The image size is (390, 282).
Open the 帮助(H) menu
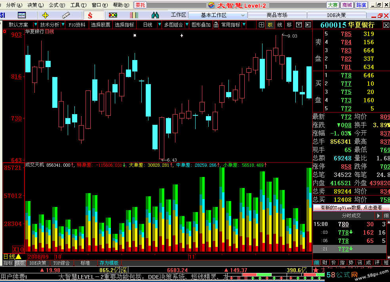pyautogui.click(x=121, y=5)
